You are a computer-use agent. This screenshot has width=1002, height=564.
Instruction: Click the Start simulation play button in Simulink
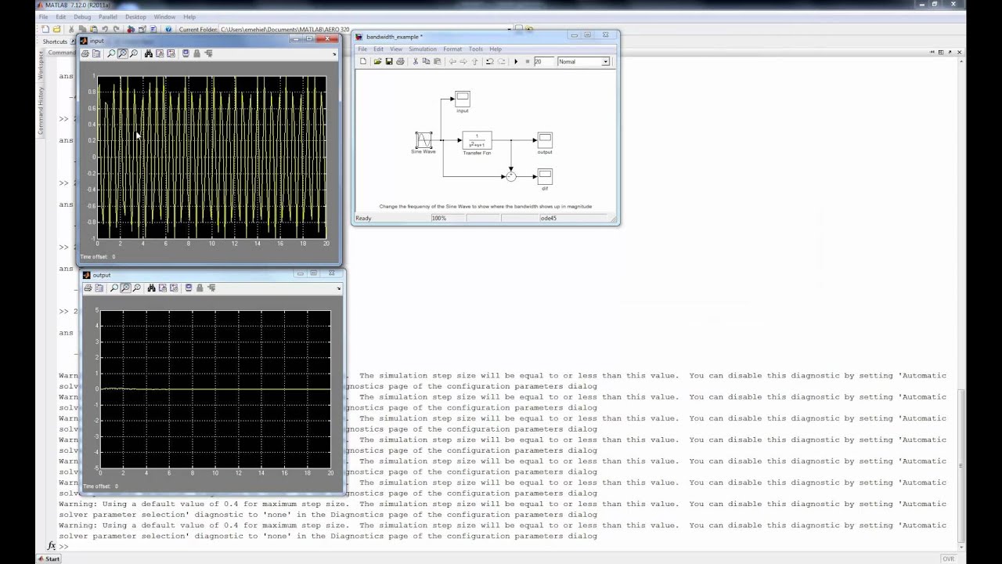(x=516, y=61)
